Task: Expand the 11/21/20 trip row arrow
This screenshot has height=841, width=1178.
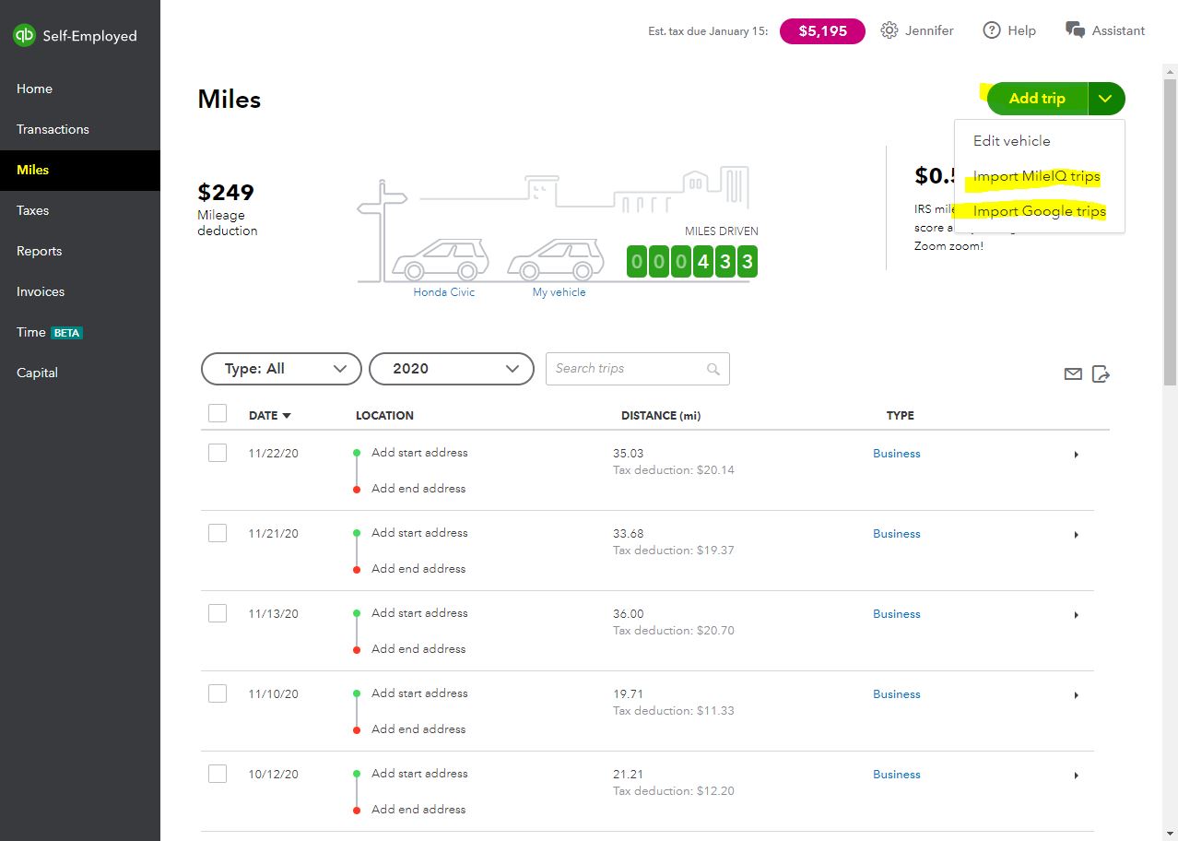Action: coord(1076,535)
